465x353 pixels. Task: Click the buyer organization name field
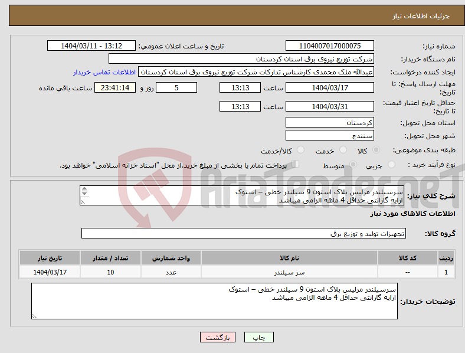241,58
